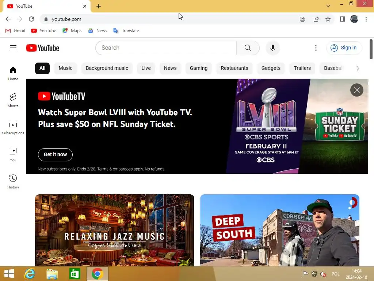Open File Explorer from taskbar
Viewport: 374px width, 281px height.
(52, 274)
